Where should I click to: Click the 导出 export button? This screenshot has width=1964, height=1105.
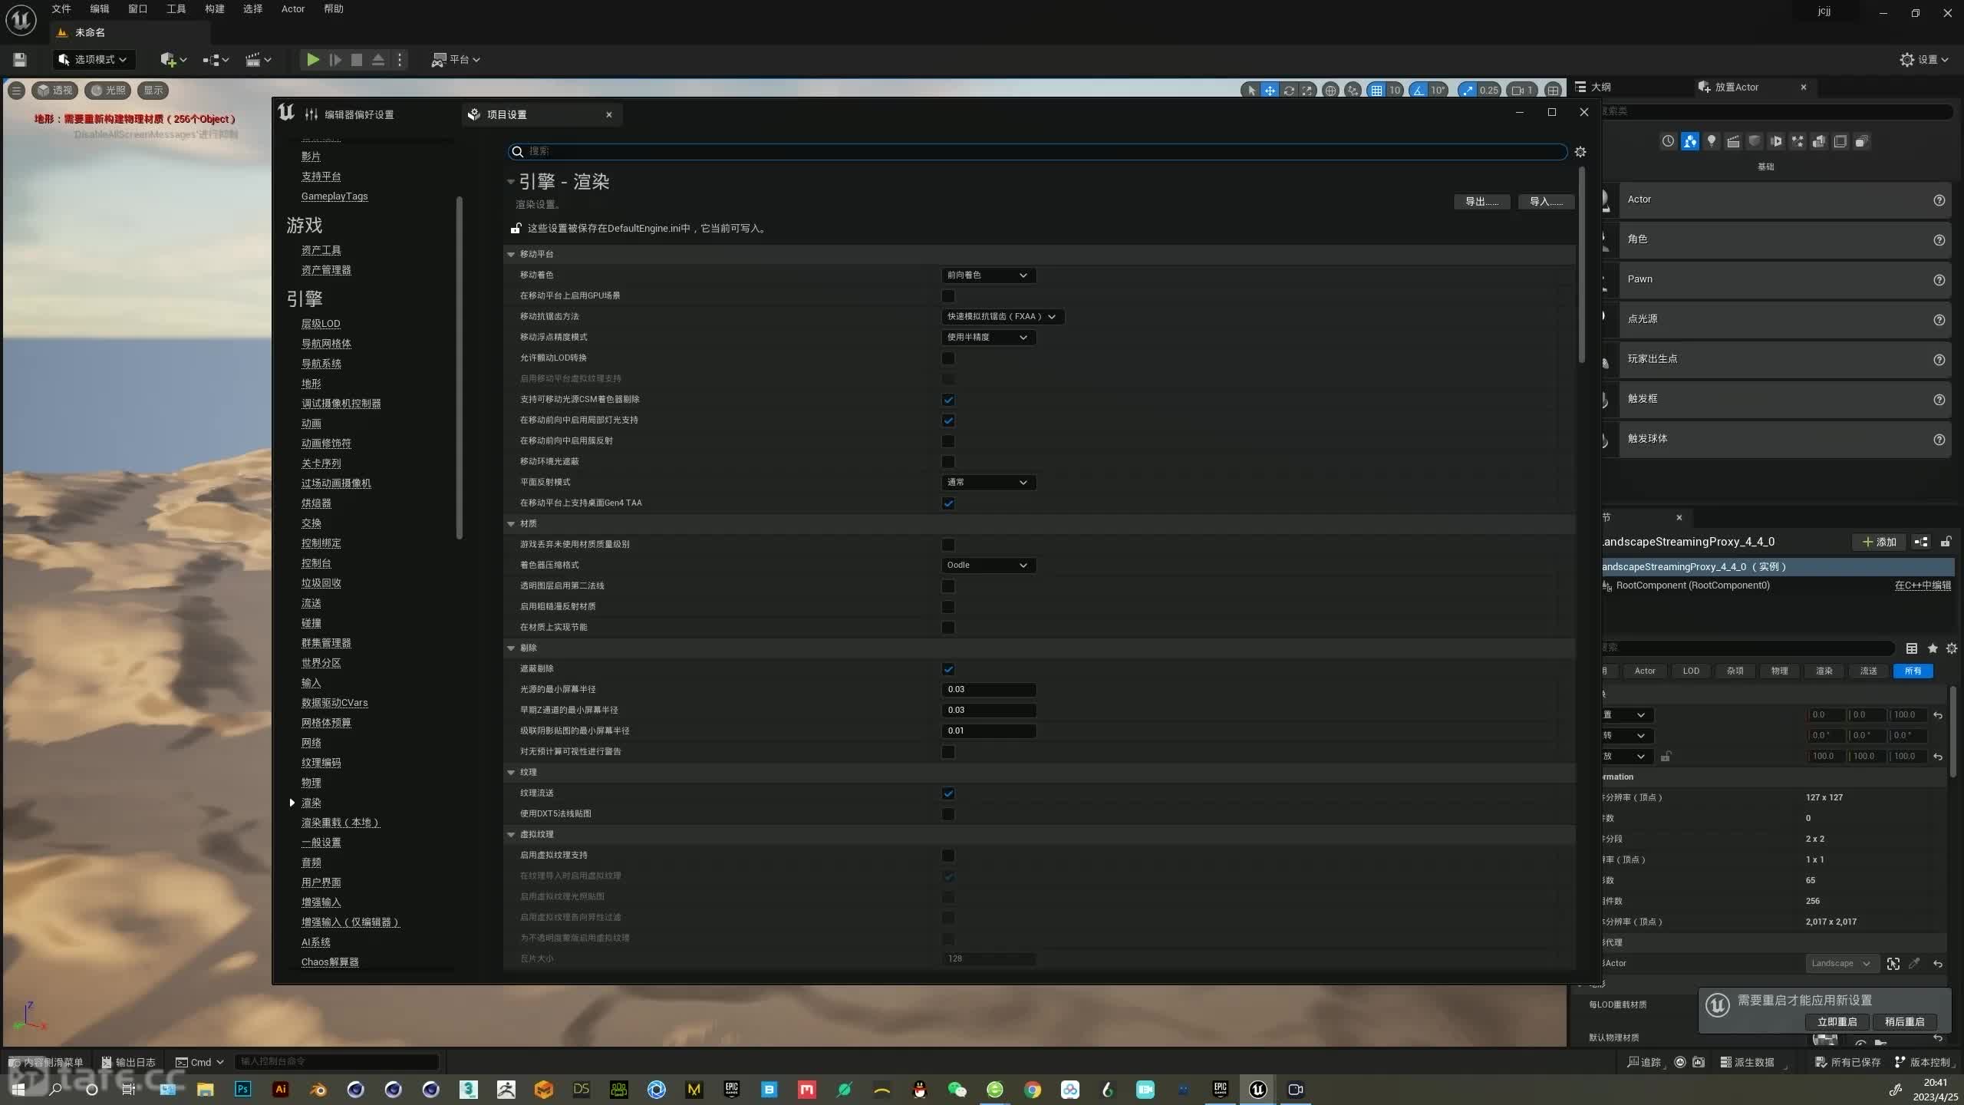click(x=1481, y=201)
